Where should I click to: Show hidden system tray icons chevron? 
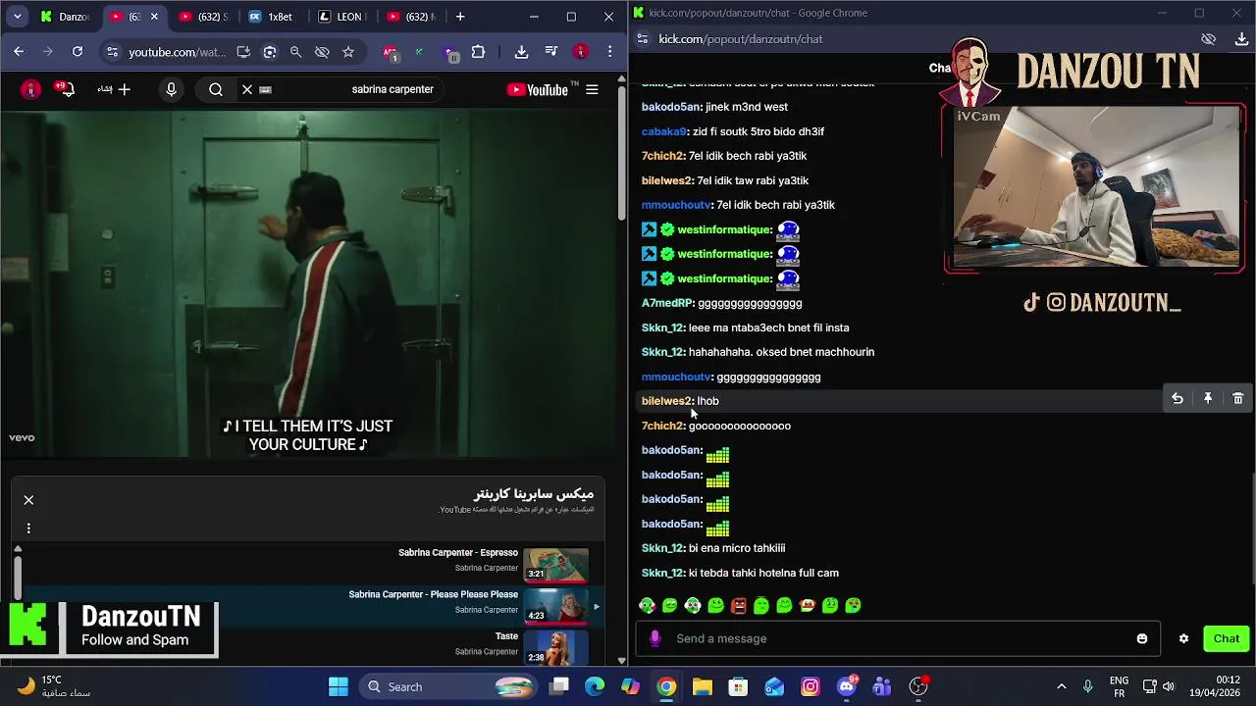1062,686
